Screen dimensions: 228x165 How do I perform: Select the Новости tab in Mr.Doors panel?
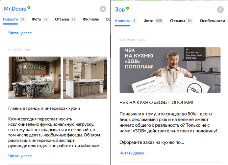pyautogui.click(x=11, y=19)
